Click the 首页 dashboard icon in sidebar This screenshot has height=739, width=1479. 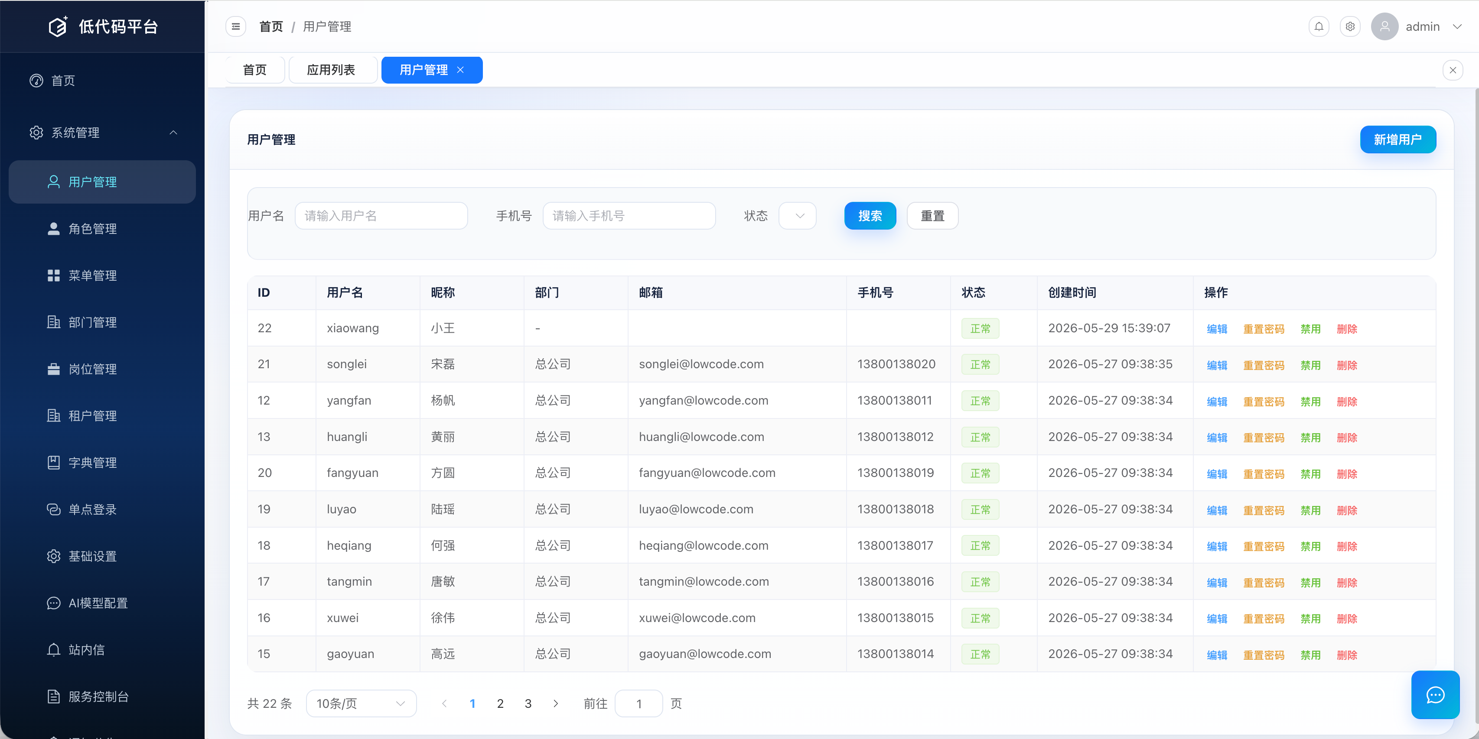coord(36,80)
